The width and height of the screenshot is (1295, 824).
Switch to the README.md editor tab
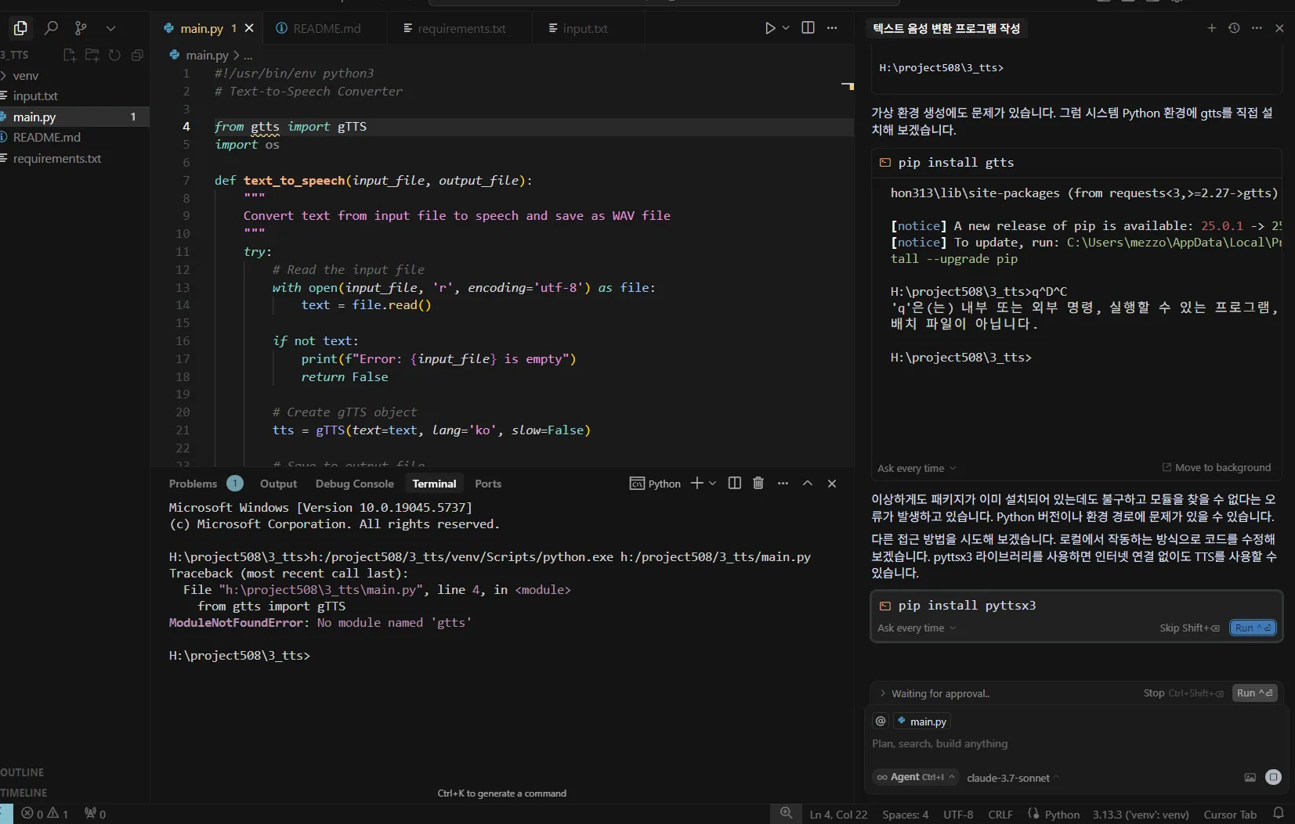click(318, 28)
